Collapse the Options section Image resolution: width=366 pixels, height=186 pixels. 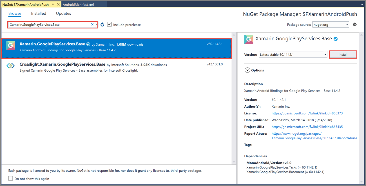pos(247,70)
